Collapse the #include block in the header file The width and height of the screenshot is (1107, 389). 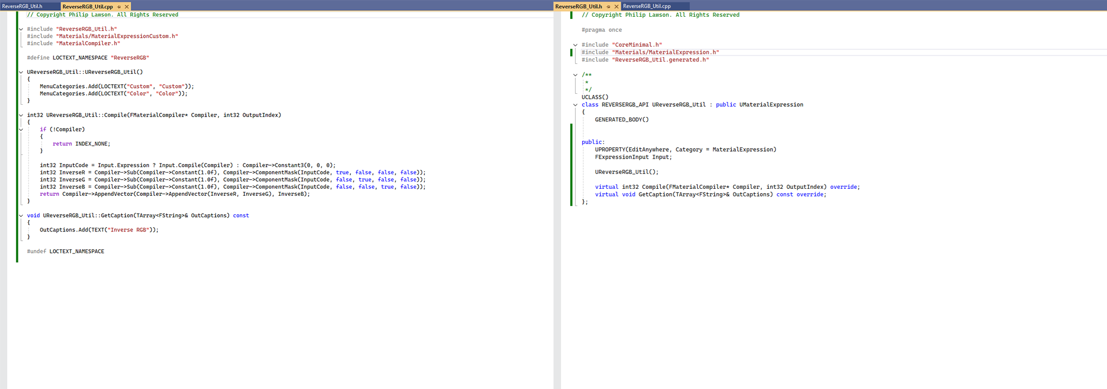(x=575, y=45)
